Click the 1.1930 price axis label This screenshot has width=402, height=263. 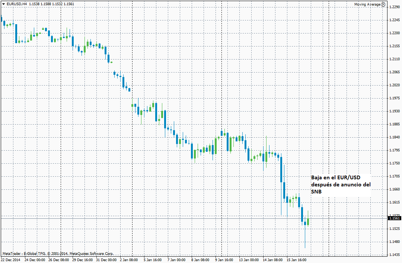(394, 111)
